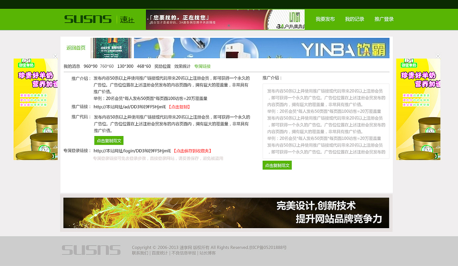Image resolution: width=458 pixels, height=266 pixels.
Task: Click the SUSNS logo in the footer
Action: [x=91, y=250]
